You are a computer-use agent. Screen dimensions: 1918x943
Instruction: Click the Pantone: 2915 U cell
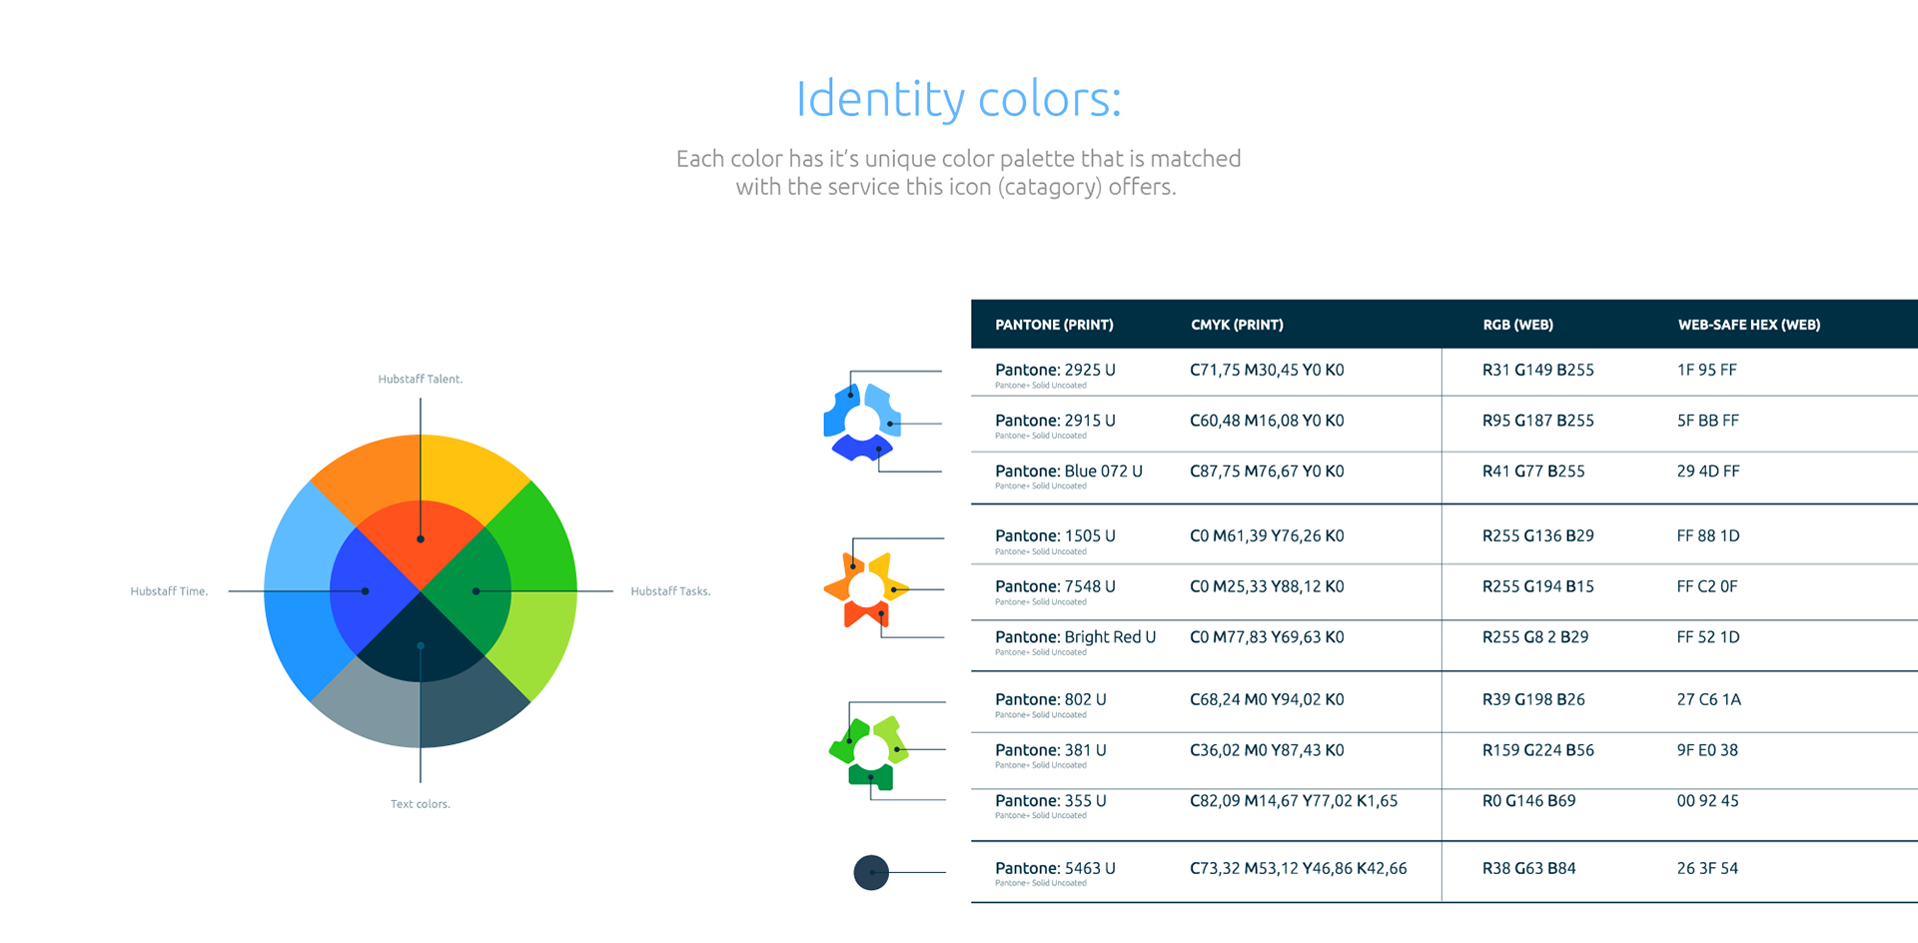click(1055, 421)
